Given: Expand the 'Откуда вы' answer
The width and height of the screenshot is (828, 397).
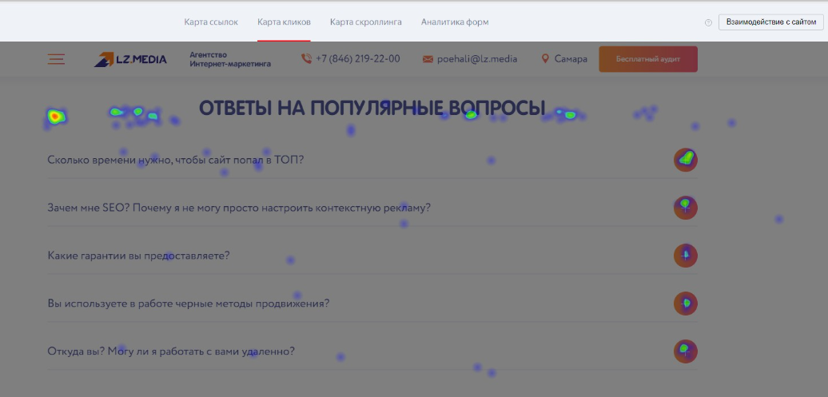Looking at the screenshot, I should (685, 351).
